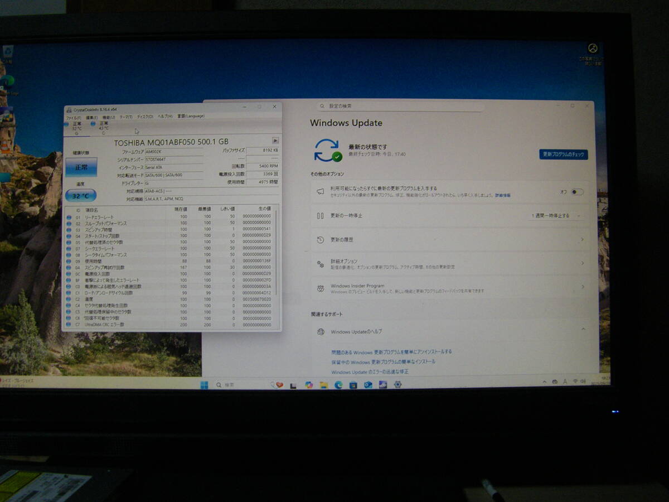Open the 言語(Language) menu in CrystalDiskInfo
This screenshot has width=669, height=502.
(x=191, y=117)
